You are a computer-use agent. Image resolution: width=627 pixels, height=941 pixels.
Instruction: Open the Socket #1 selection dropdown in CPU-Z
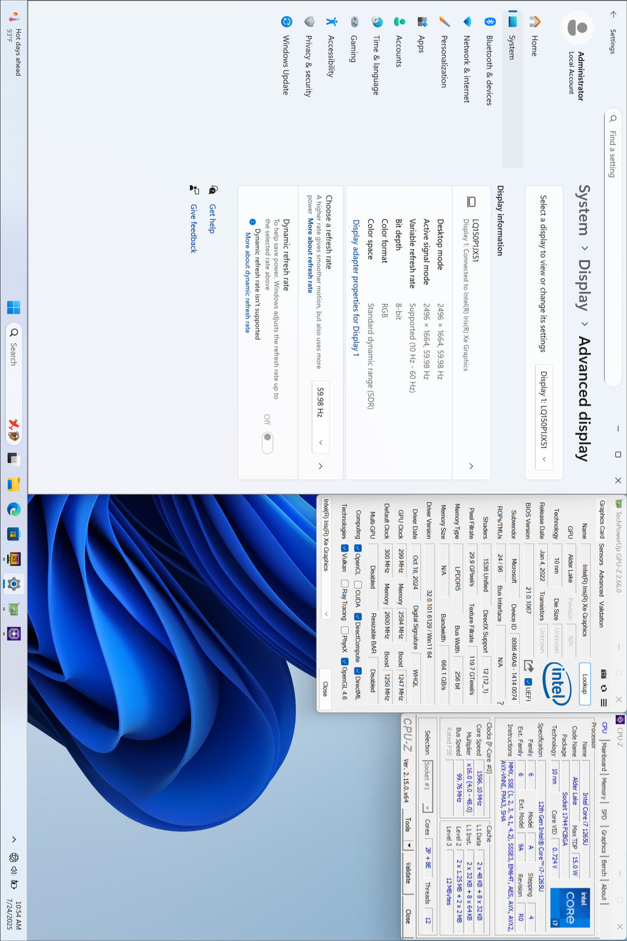[428, 786]
